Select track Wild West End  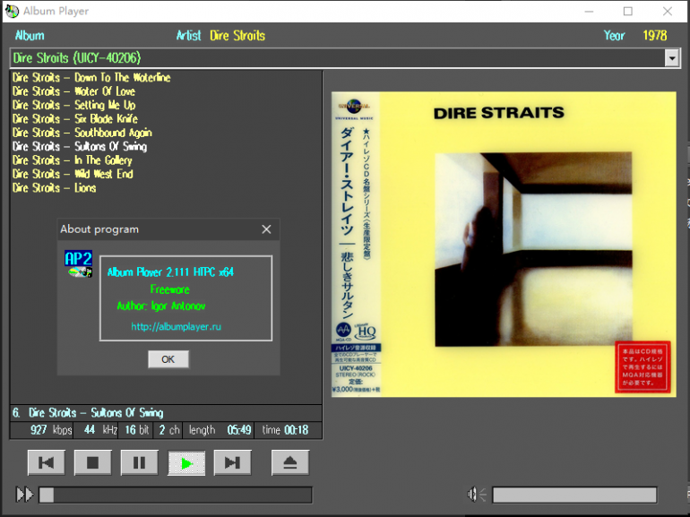(x=73, y=174)
